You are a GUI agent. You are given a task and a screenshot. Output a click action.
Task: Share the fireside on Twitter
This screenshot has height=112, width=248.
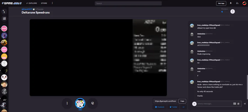point(174,107)
